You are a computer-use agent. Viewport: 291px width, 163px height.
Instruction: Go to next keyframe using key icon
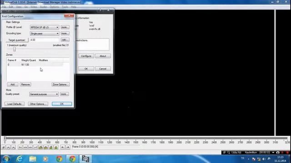pos(45,147)
